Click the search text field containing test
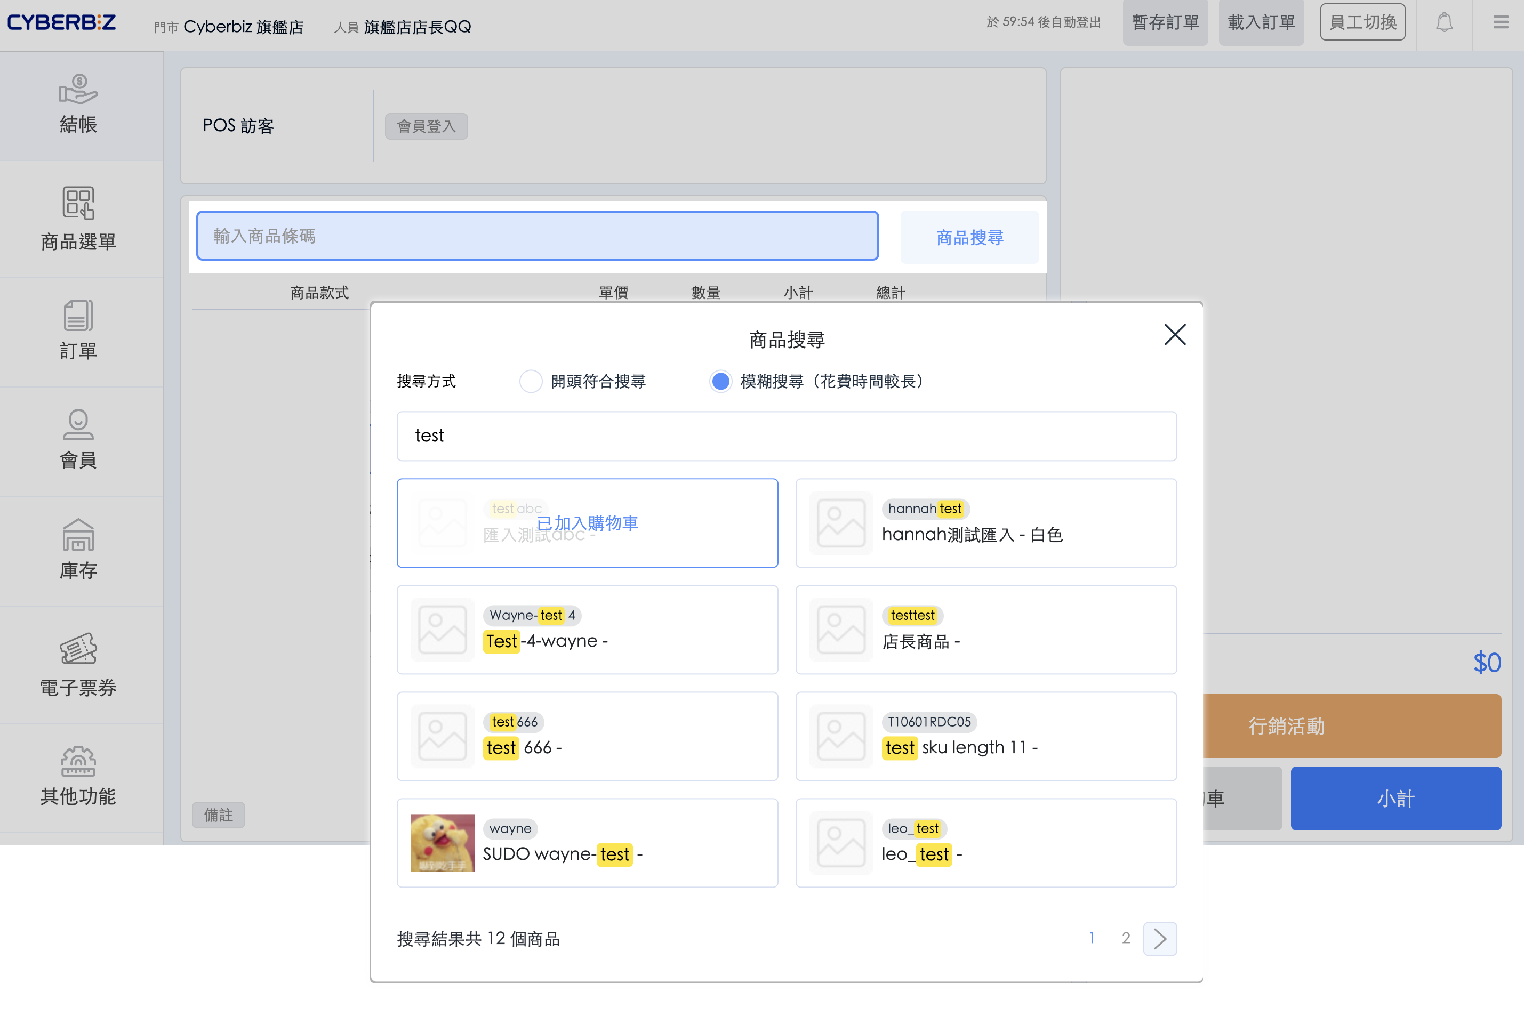 pos(787,436)
